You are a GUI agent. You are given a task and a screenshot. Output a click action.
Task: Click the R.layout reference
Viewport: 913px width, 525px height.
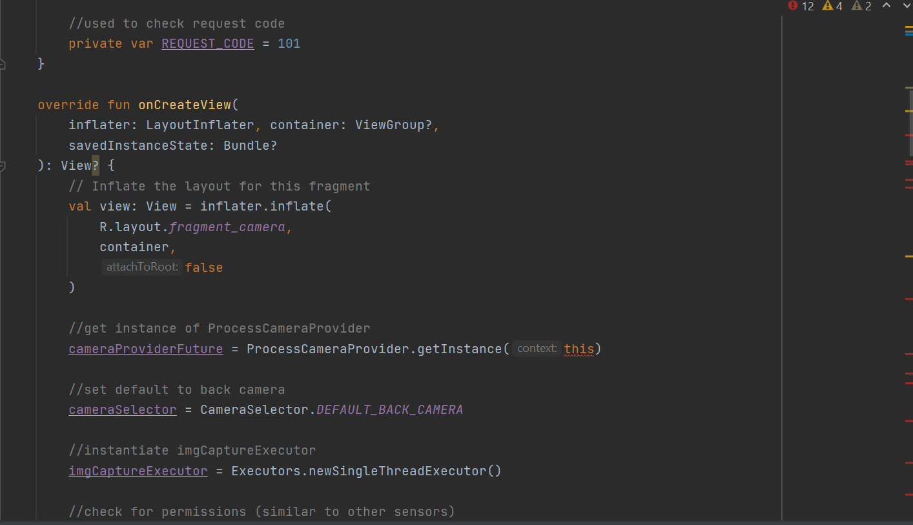(x=130, y=227)
